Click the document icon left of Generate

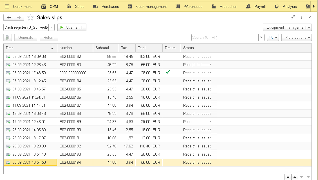point(8,37)
